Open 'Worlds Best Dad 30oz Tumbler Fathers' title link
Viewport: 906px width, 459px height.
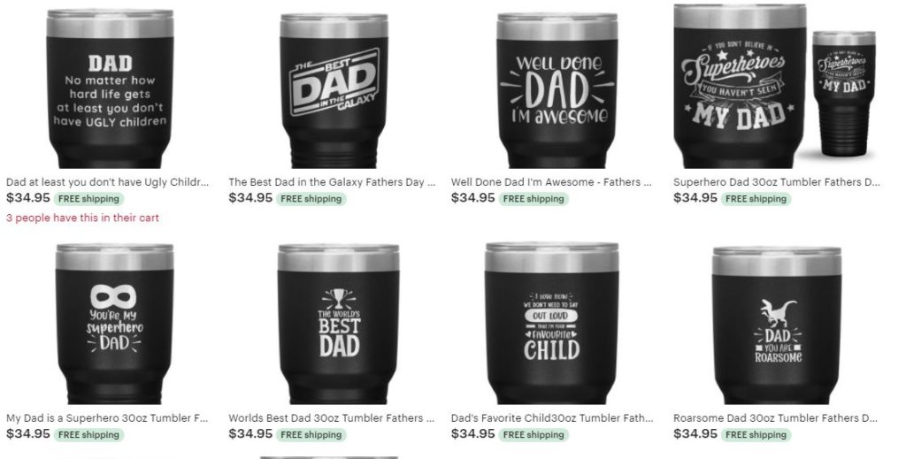click(331, 418)
